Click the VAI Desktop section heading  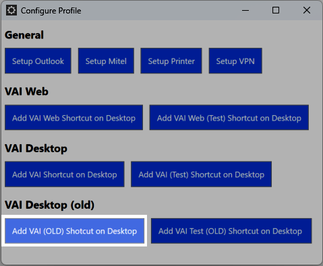point(36,149)
